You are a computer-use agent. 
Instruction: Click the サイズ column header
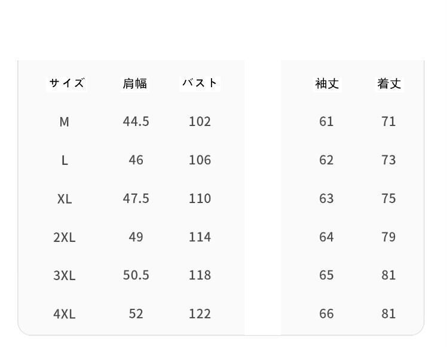[66, 83]
